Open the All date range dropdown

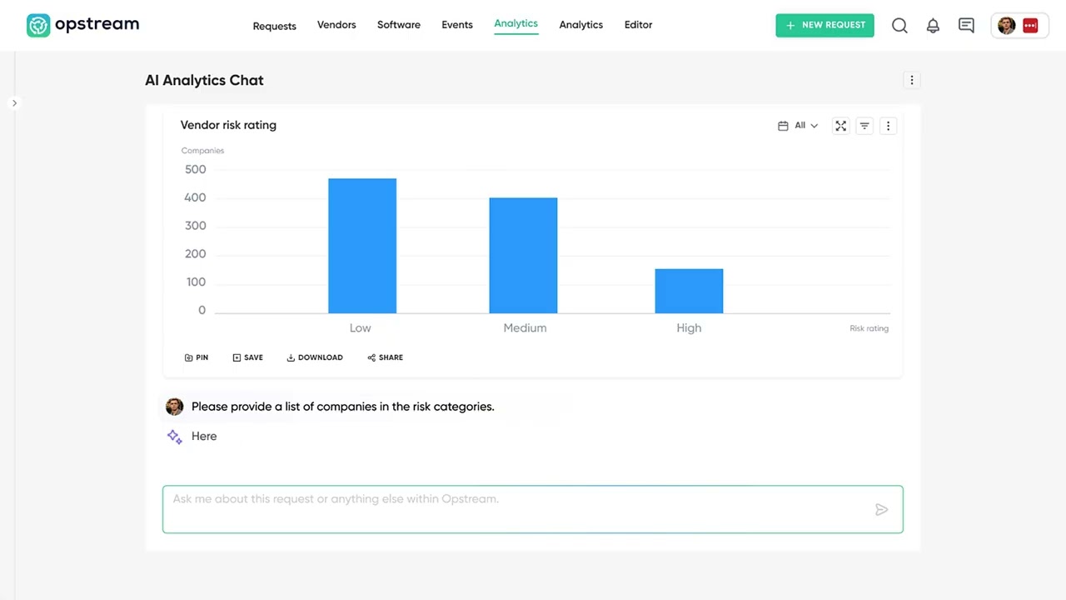click(798, 126)
